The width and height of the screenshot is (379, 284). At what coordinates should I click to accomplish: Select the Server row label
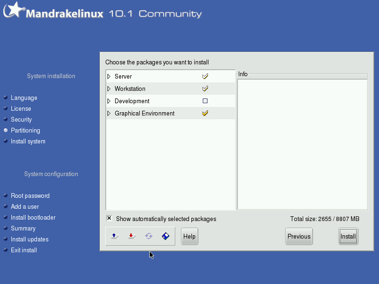tap(123, 76)
